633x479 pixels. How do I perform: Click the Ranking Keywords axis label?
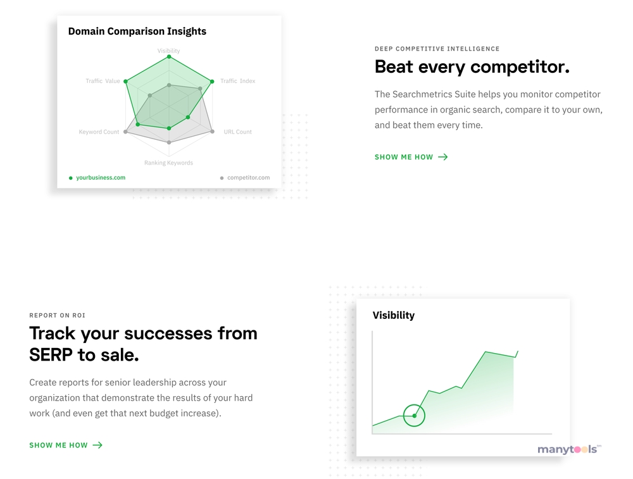169,163
